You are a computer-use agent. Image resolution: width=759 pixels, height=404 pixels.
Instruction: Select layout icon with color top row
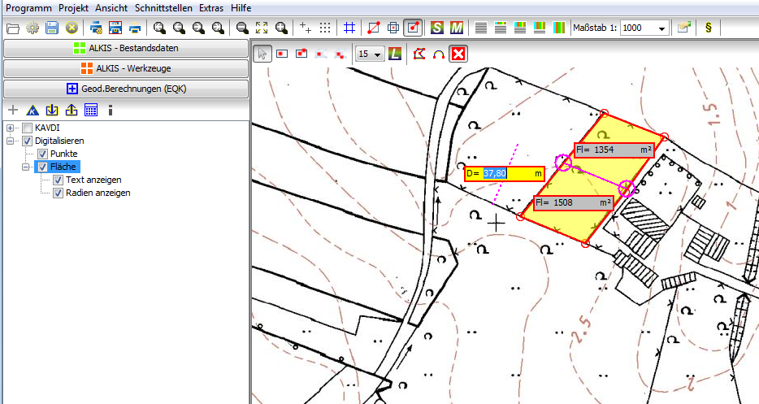[501, 28]
